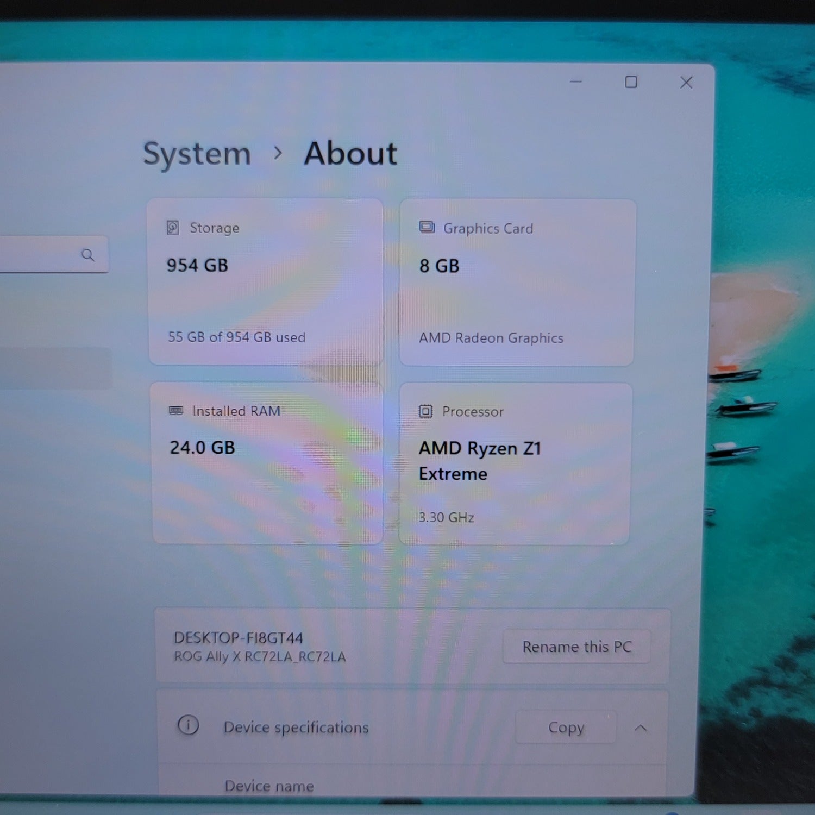Click the 3.30 GHz processor speed
The height and width of the screenshot is (815, 815).
click(446, 517)
